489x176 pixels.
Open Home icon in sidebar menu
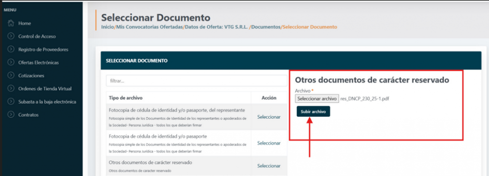pos(11,23)
